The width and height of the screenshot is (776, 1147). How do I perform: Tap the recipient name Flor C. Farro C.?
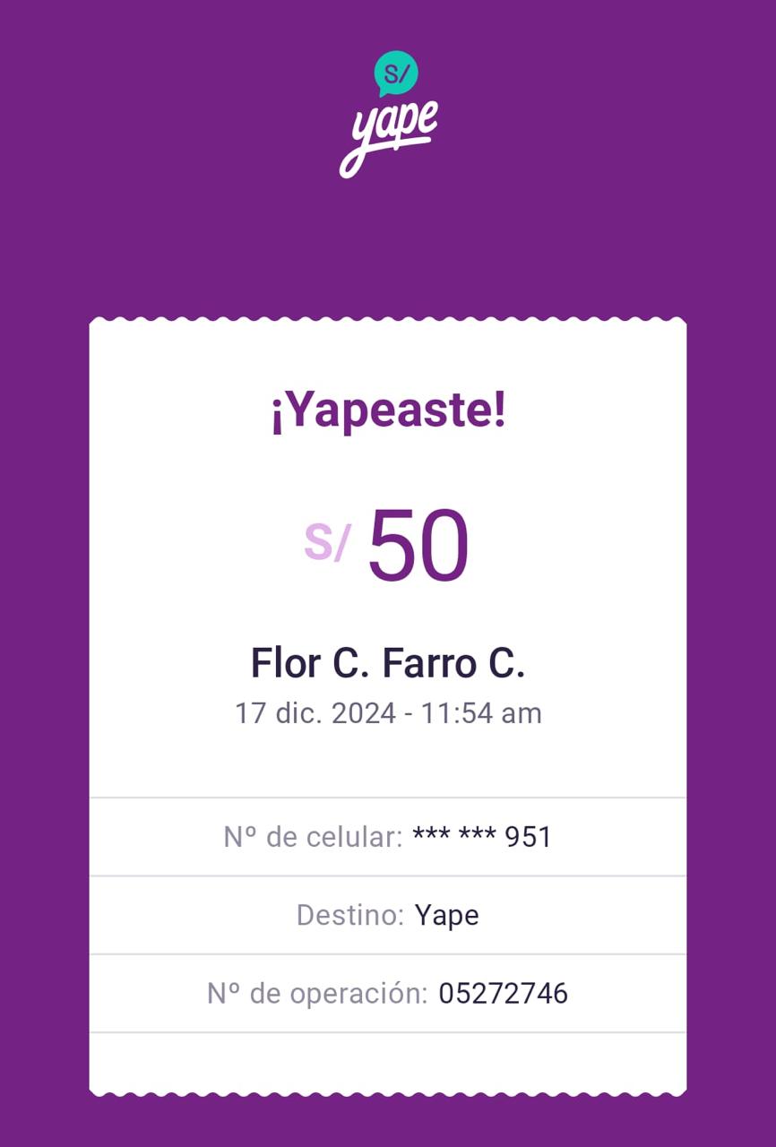tap(388, 664)
